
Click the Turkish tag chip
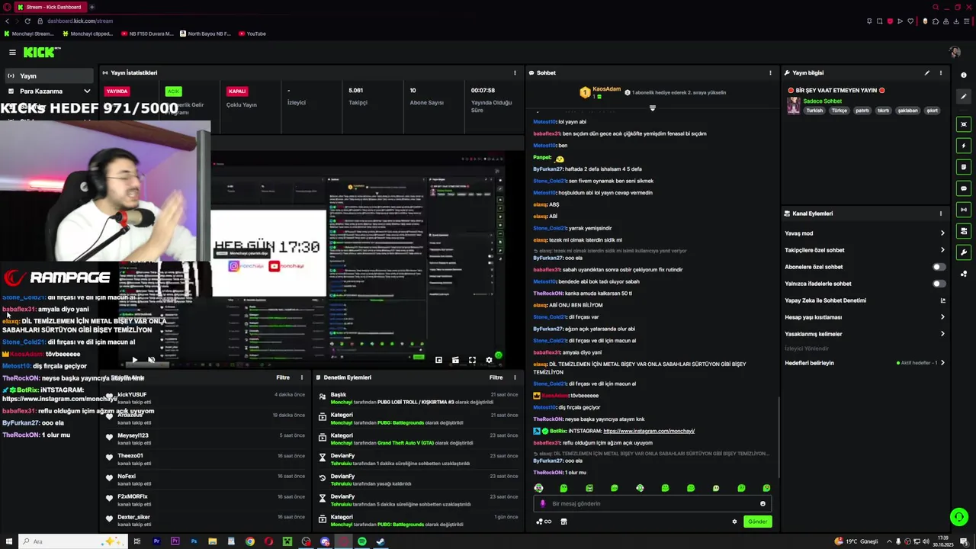click(814, 111)
